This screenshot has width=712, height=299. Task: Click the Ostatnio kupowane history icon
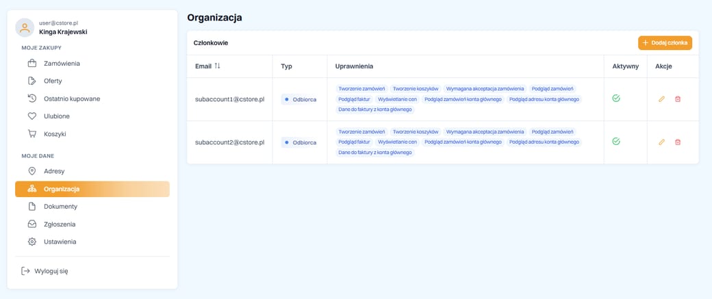[x=31, y=99]
